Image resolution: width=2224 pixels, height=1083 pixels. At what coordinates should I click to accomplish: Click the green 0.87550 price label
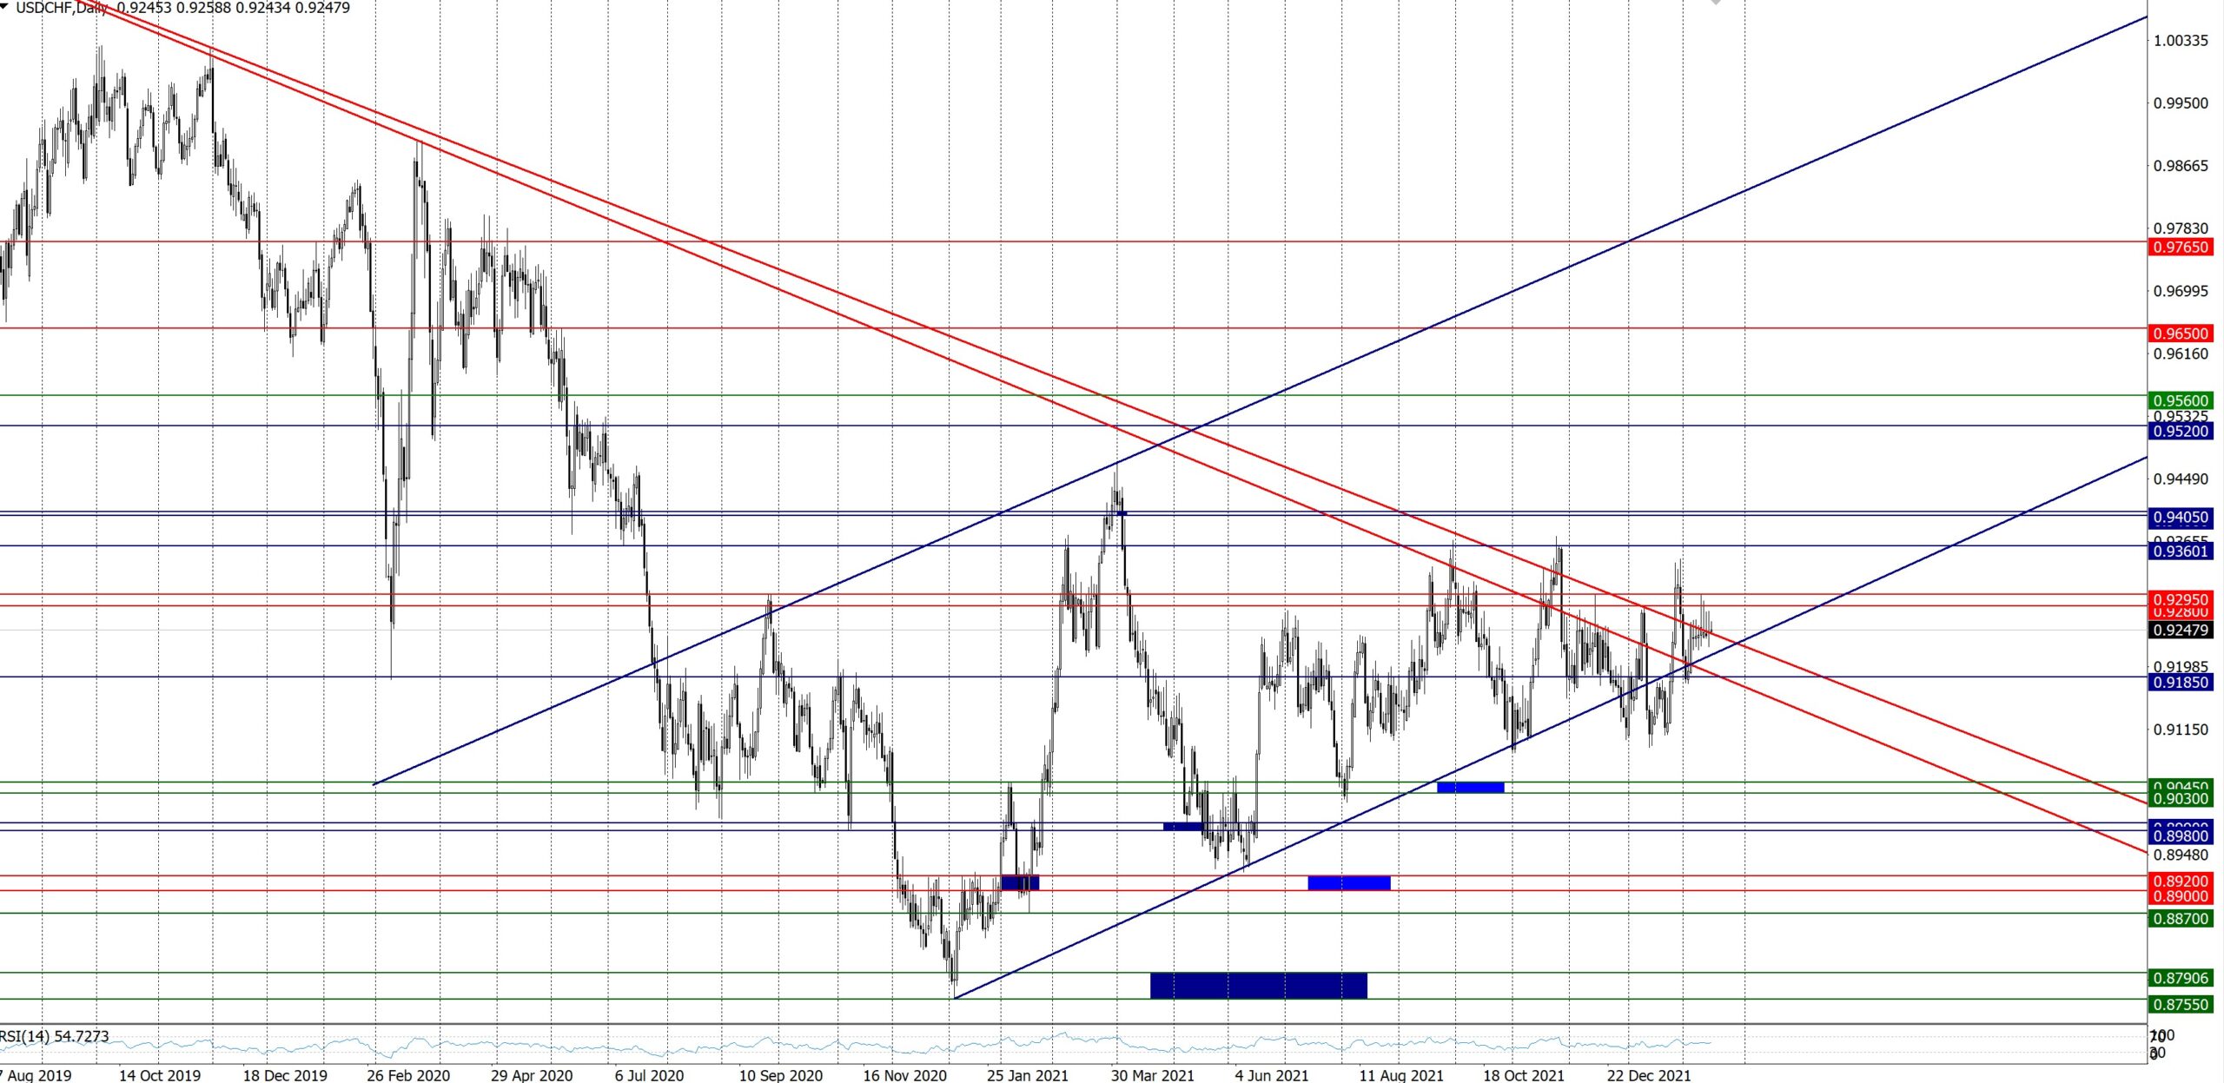point(2180,1005)
